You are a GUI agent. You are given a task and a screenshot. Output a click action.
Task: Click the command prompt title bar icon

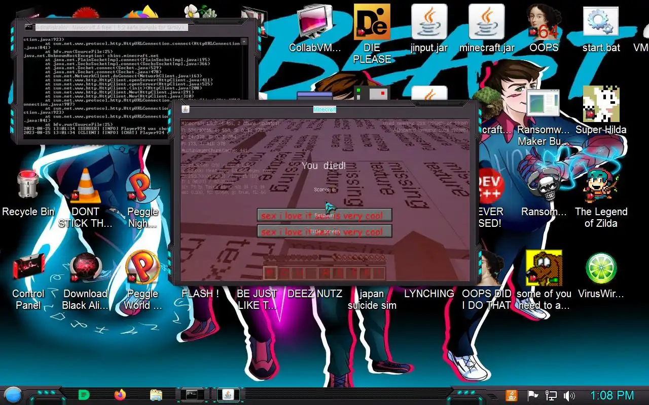click(28, 27)
